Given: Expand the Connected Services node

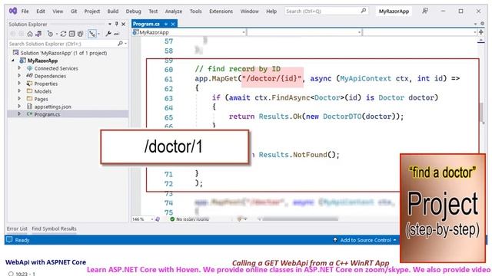Looking at the screenshot, I should (x=19, y=68).
